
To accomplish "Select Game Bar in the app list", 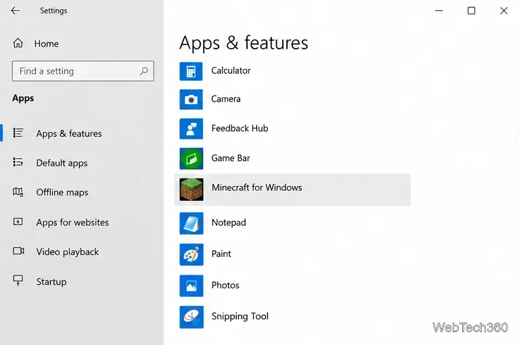I will tap(230, 158).
